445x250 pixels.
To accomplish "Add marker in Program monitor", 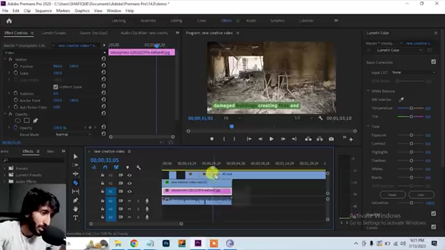I will tap(212, 139).
